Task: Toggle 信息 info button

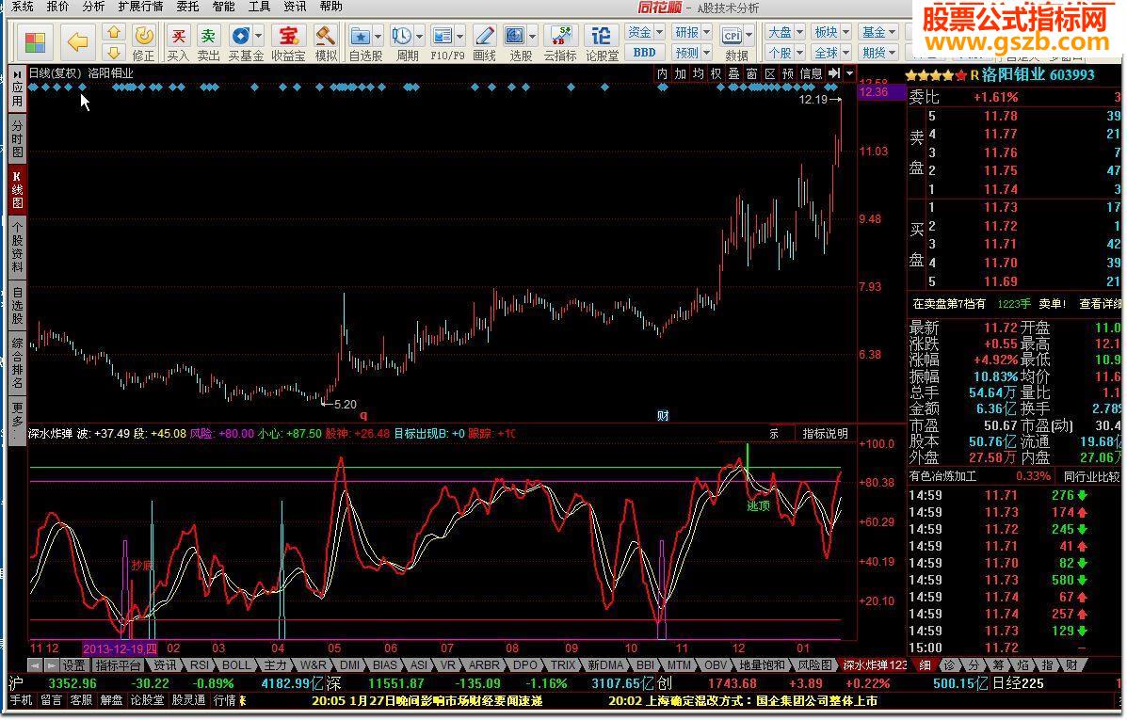Action: pyautogui.click(x=811, y=73)
